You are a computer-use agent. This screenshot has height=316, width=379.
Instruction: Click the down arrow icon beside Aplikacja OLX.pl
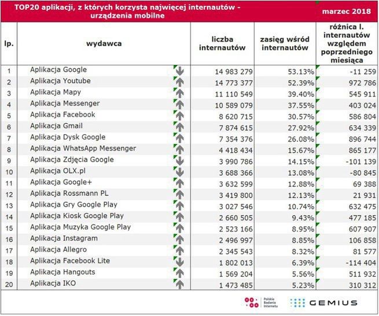pos(179,172)
